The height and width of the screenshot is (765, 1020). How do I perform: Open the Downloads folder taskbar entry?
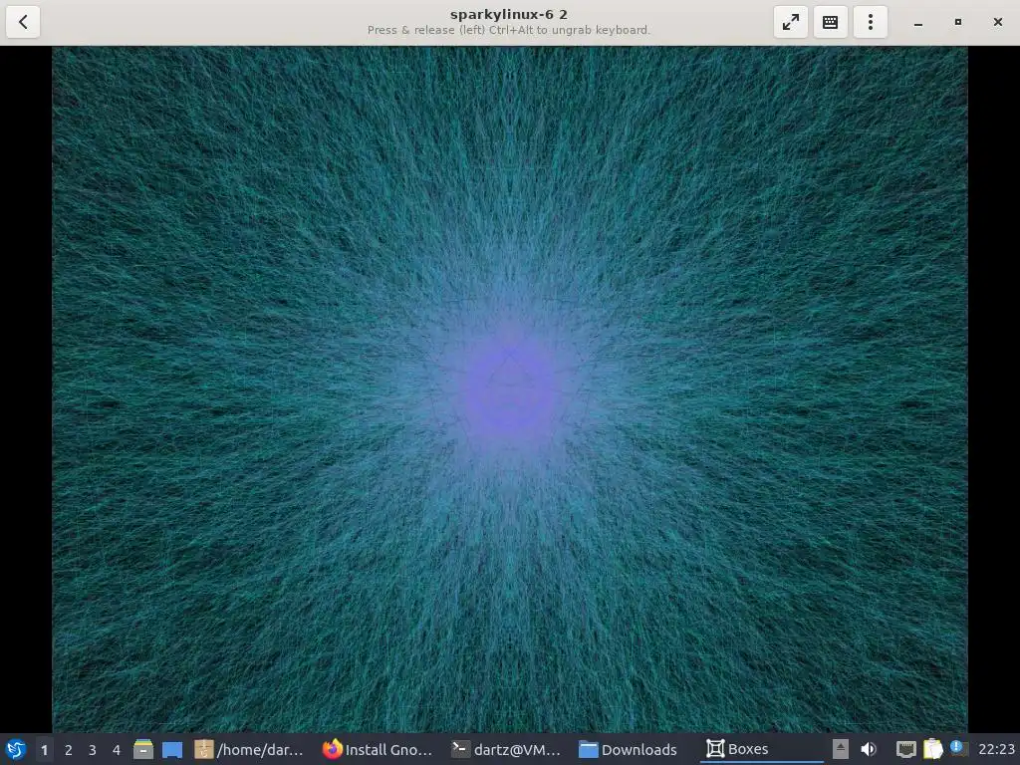[x=629, y=749]
